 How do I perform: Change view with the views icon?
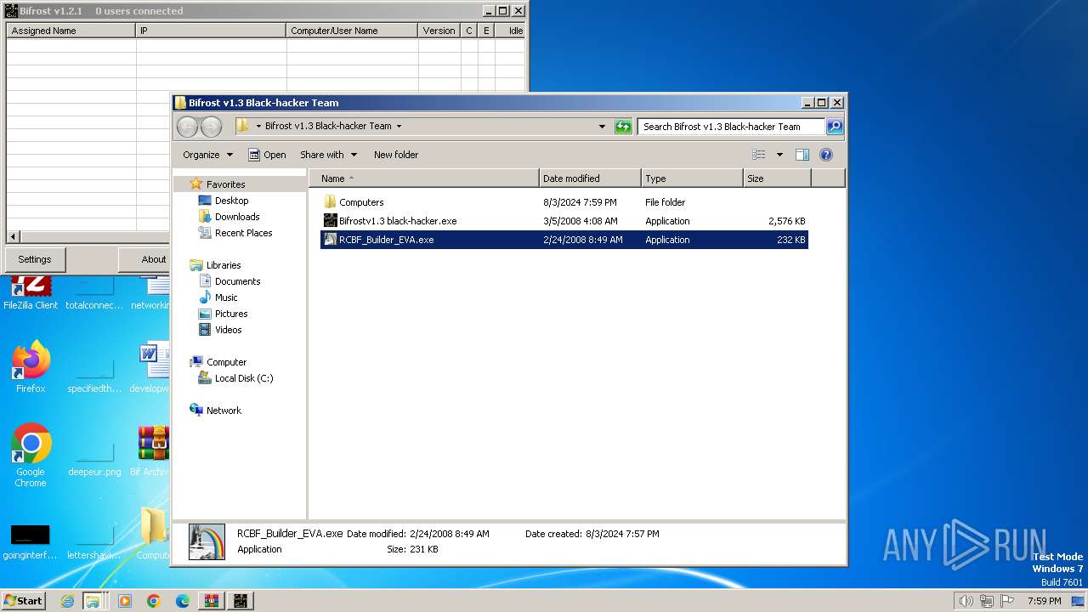point(759,155)
